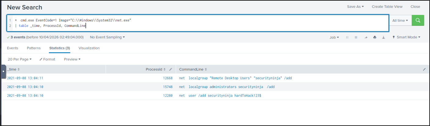Export results with the download icon
Screen dimensions: 430x126
tap(383, 37)
